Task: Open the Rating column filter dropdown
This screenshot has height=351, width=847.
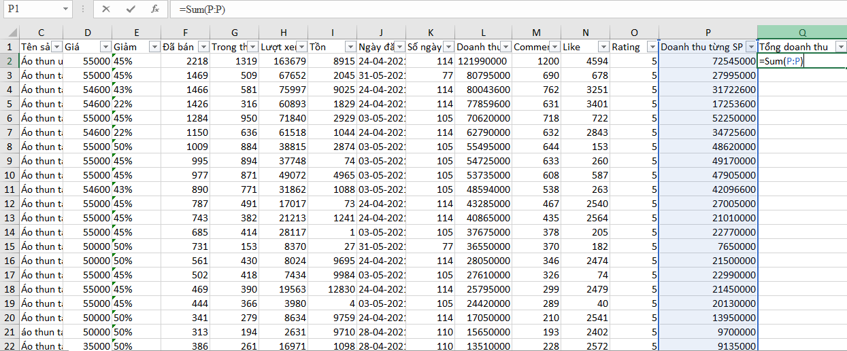Action: coord(652,47)
